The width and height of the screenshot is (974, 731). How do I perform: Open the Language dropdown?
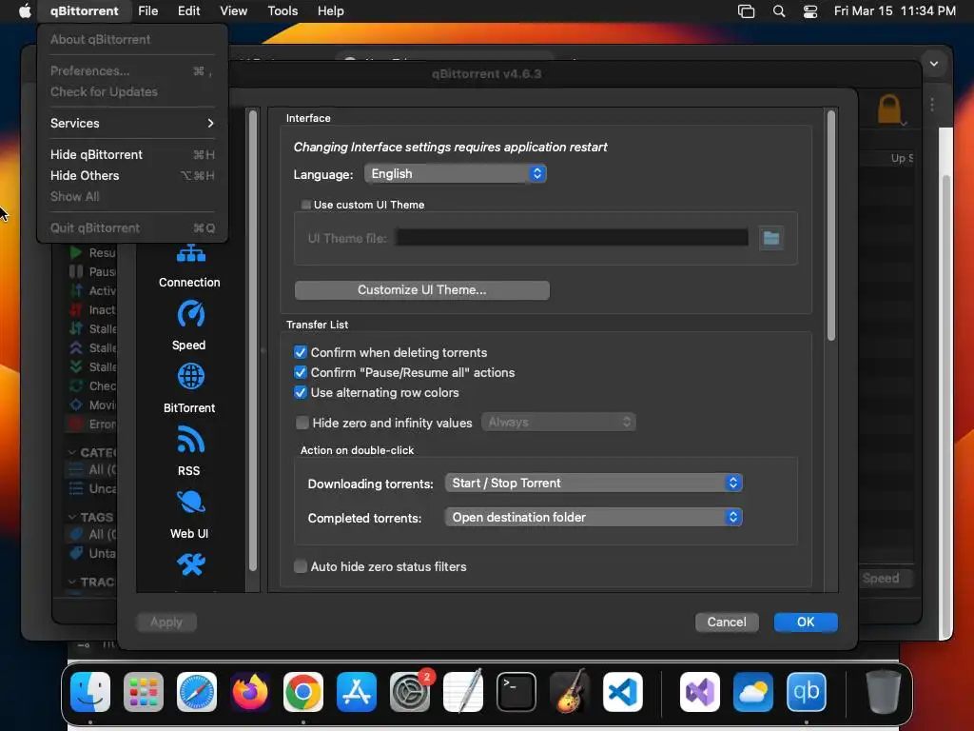[456, 173]
